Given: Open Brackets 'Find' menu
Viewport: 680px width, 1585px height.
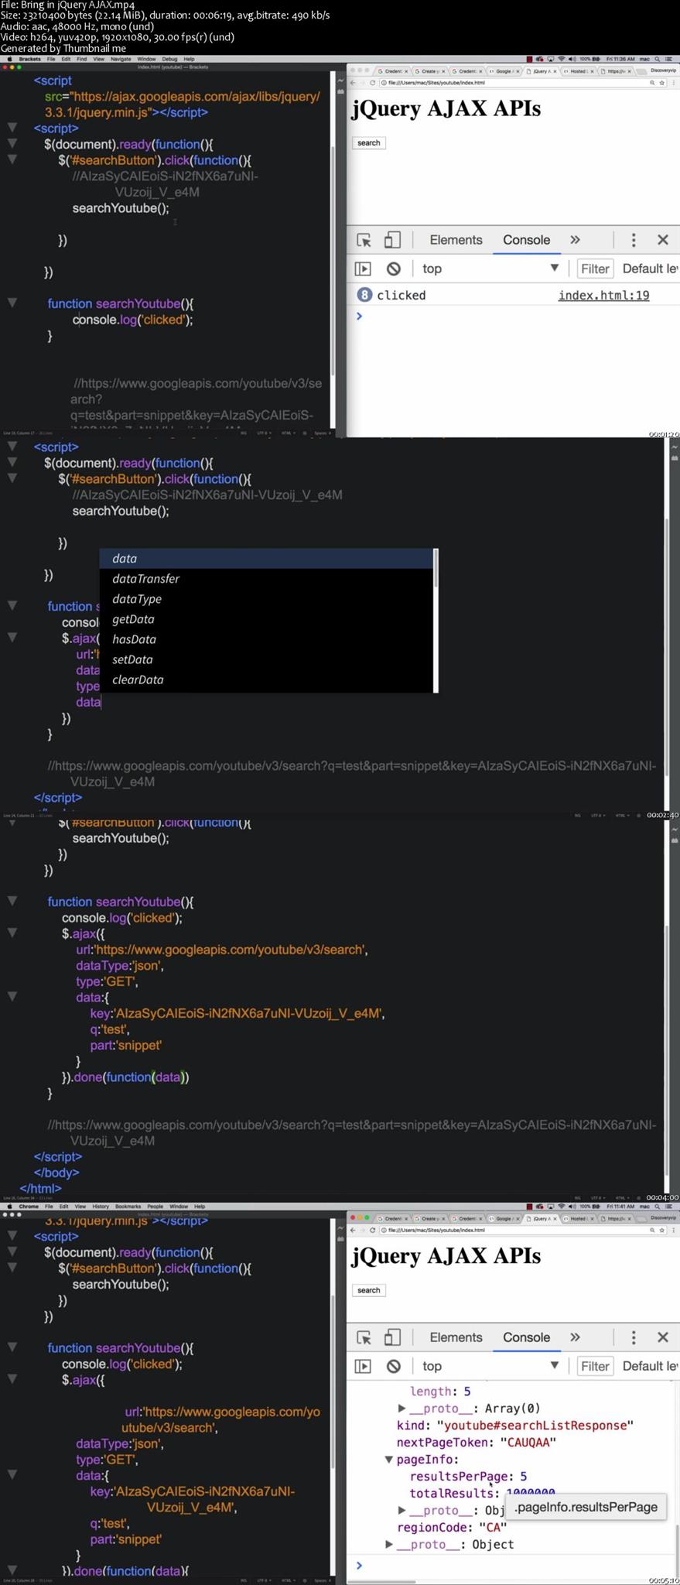Looking at the screenshot, I should (82, 59).
